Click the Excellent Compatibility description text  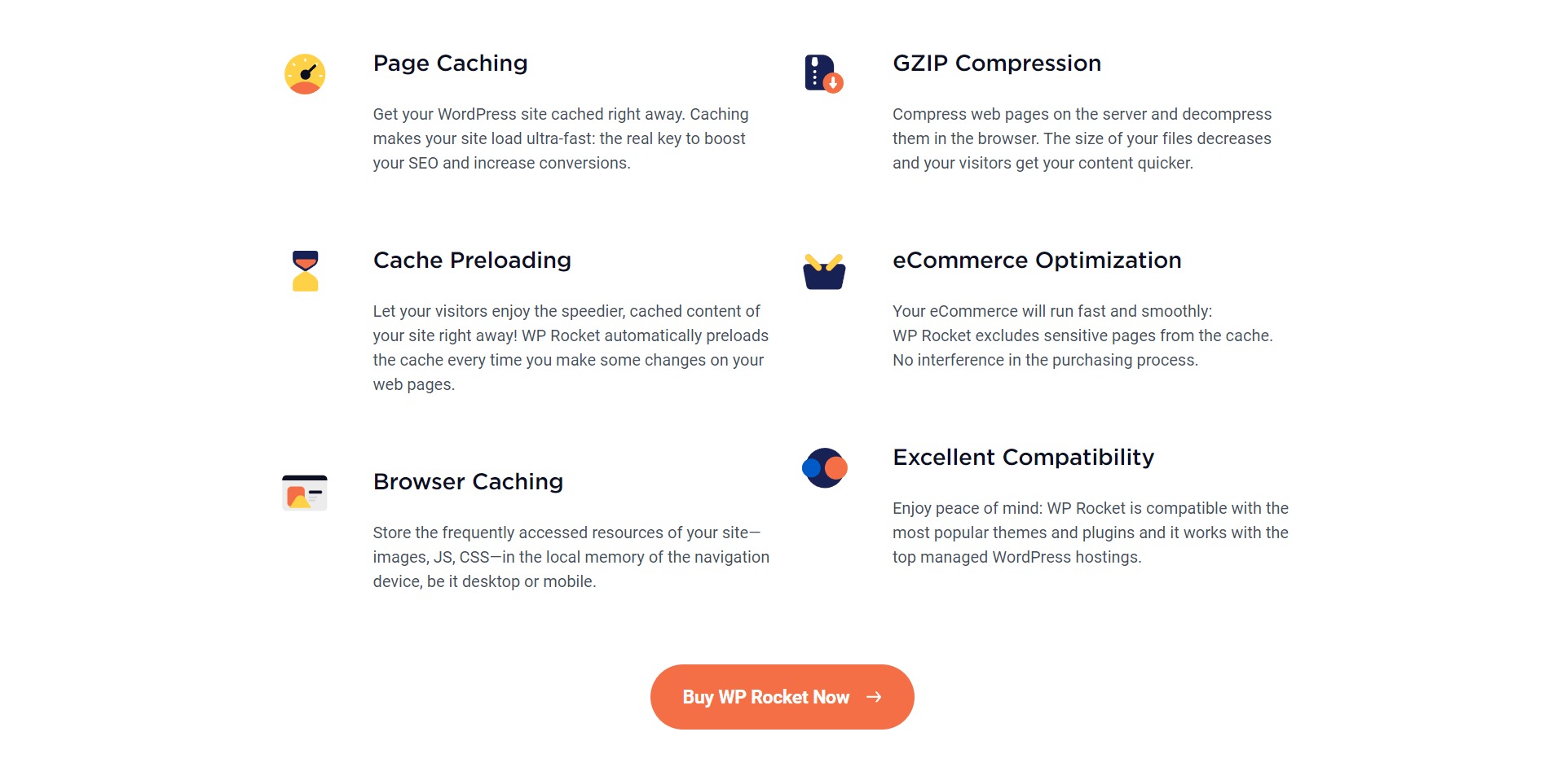point(1091,533)
